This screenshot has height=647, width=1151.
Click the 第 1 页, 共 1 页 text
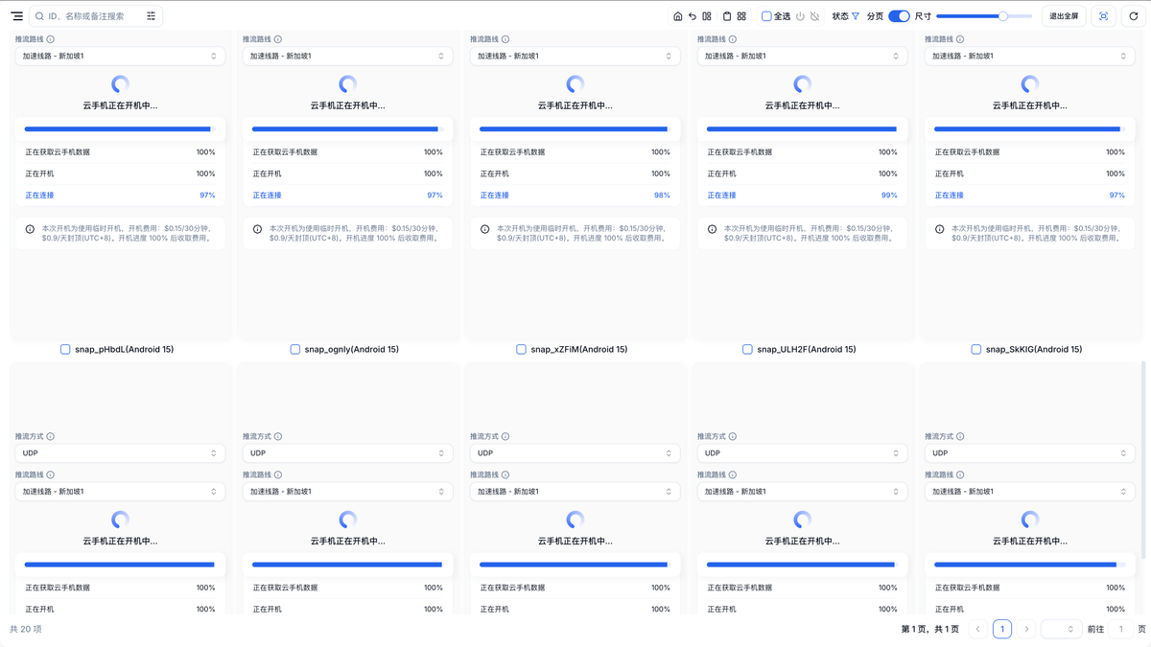(x=929, y=629)
